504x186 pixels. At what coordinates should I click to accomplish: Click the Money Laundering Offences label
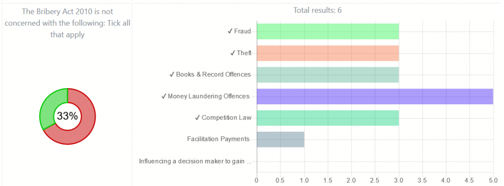(205, 96)
